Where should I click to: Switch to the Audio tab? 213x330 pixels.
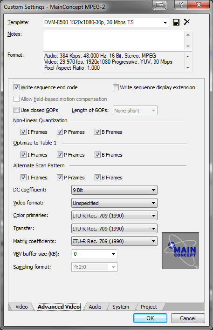tap(95, 307)
